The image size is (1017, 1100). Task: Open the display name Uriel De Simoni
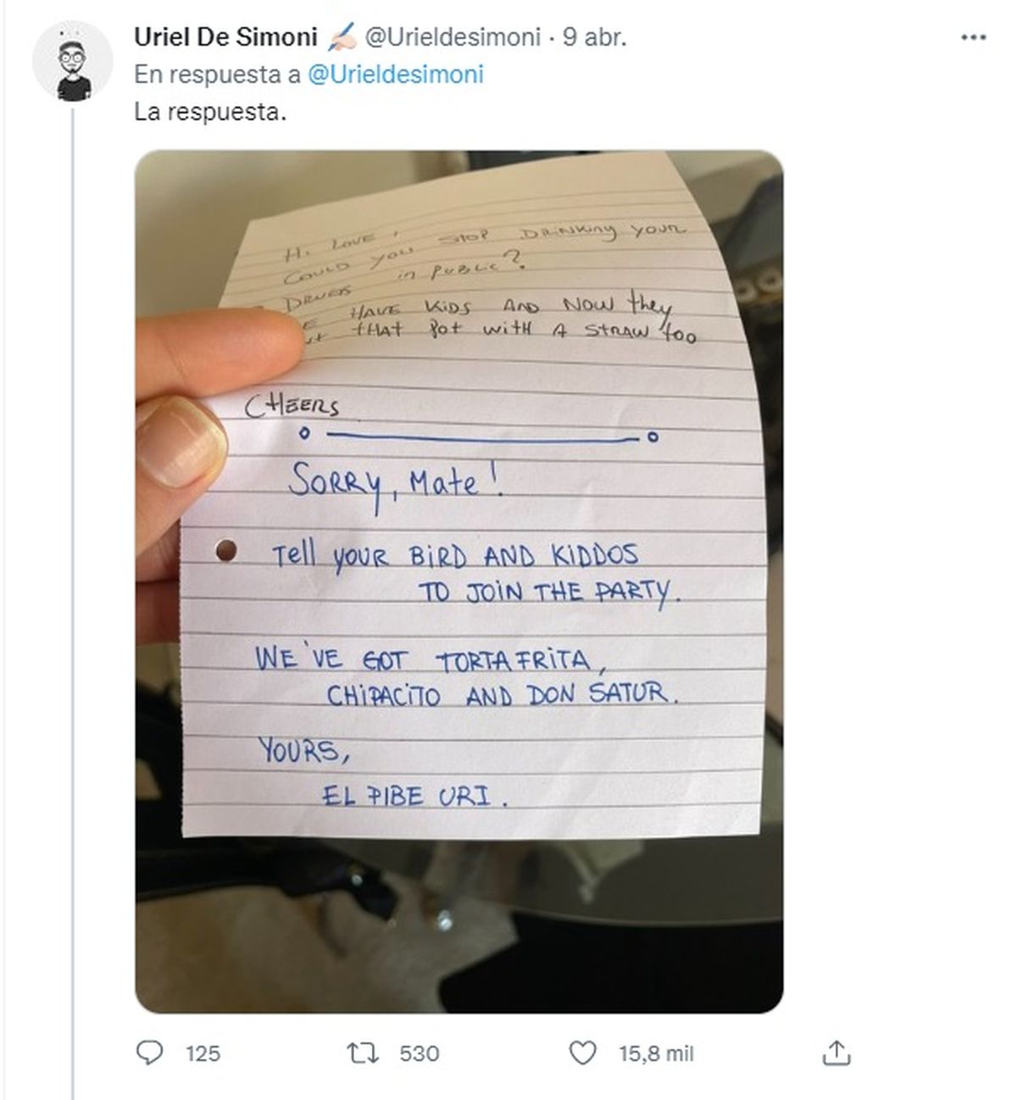point(225,37)
